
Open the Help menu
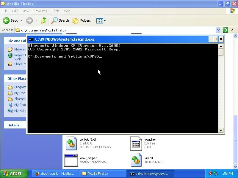click(67, 11)
